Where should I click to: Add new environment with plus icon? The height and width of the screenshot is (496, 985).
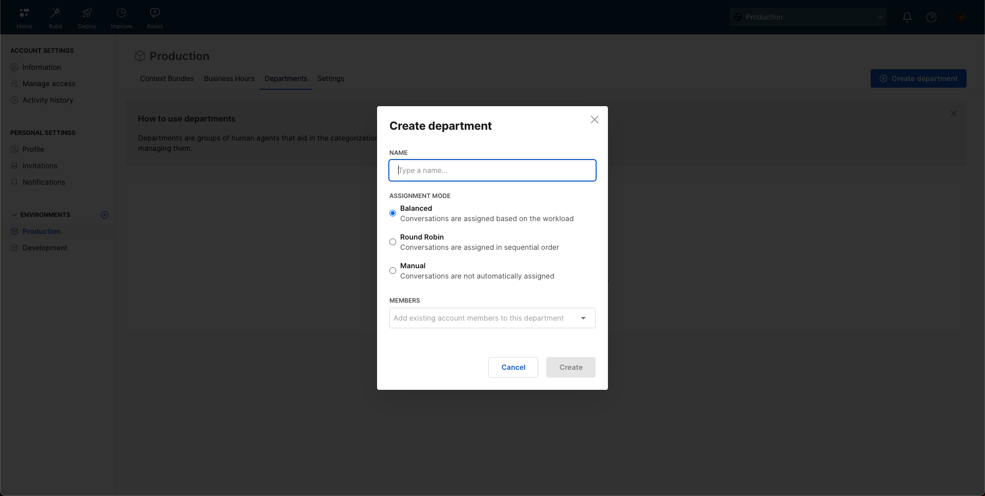click(x=105, y=215)
